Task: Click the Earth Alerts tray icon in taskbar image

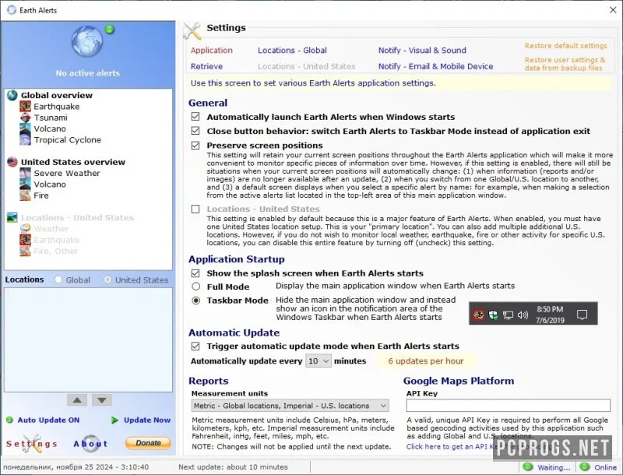Action: pos(479,315)
